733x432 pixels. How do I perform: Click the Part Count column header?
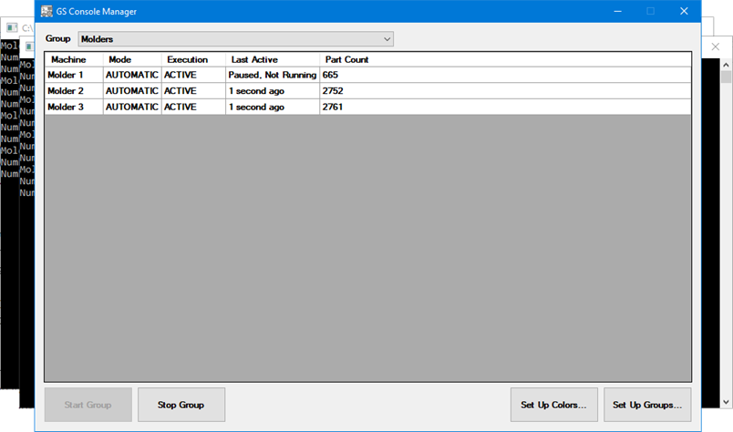[346, 59]
